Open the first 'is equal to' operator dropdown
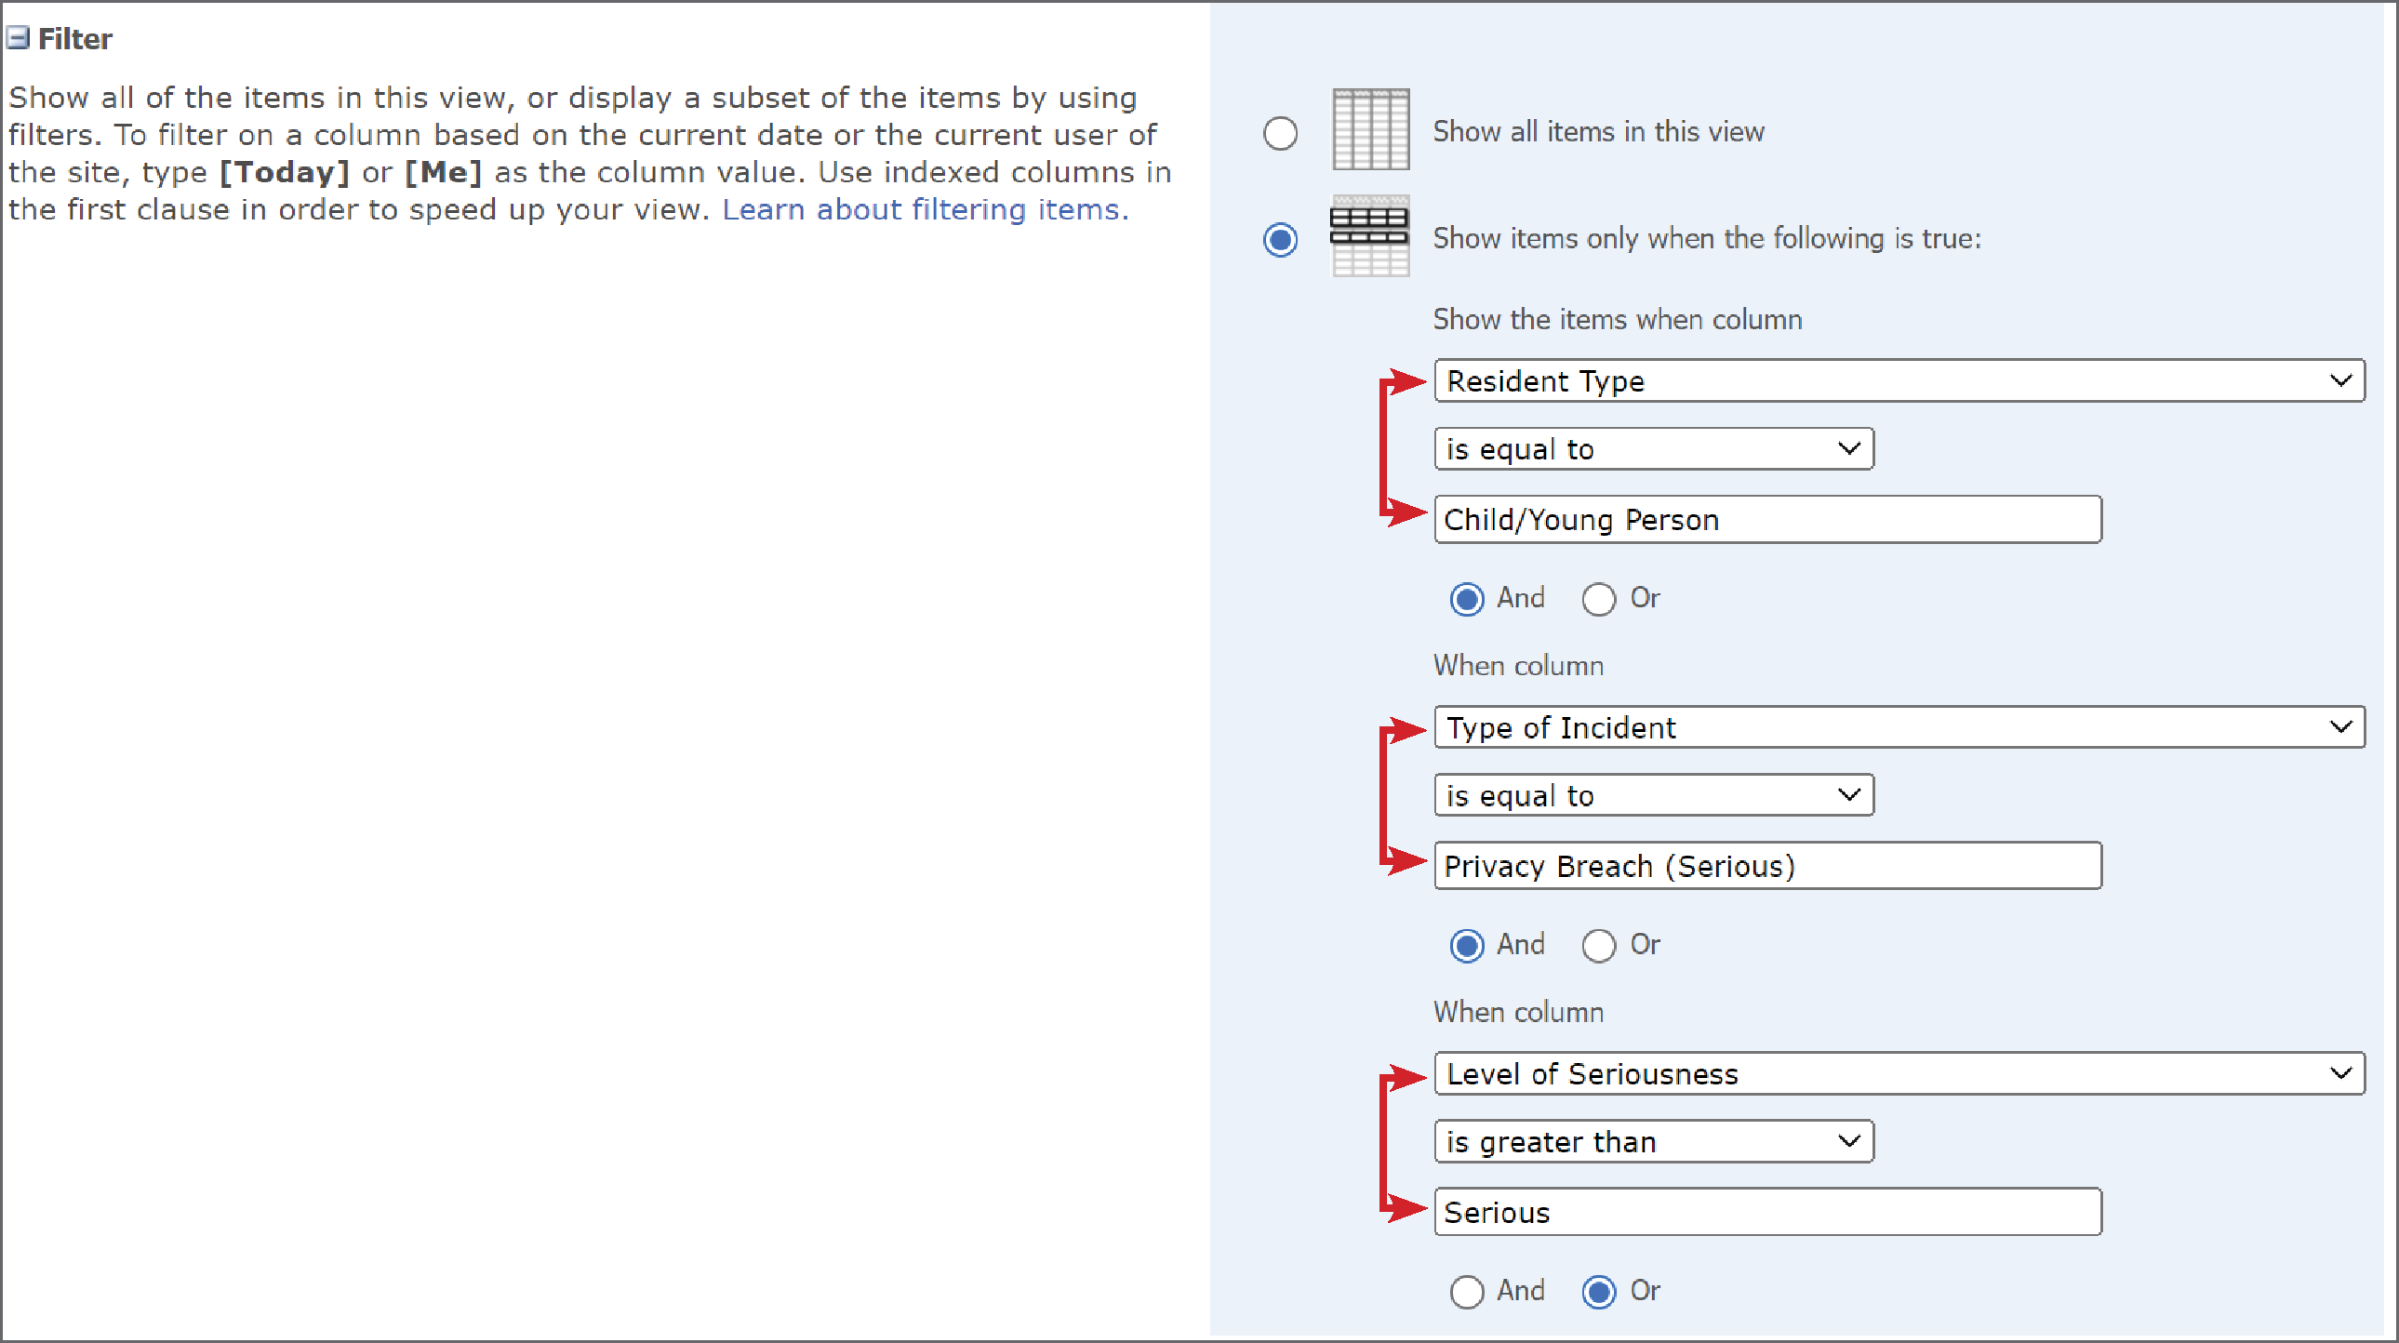This screenshot has width=2399, height=1343. click(1654, 449)
